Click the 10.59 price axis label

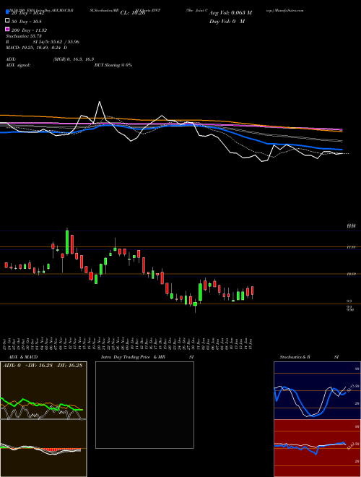pos(352,274)
